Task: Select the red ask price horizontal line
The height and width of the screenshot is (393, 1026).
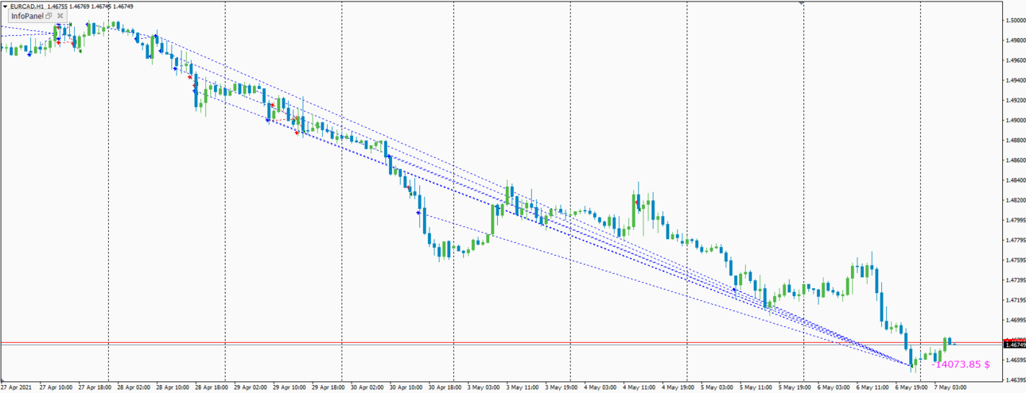Action: pos(501,342)
